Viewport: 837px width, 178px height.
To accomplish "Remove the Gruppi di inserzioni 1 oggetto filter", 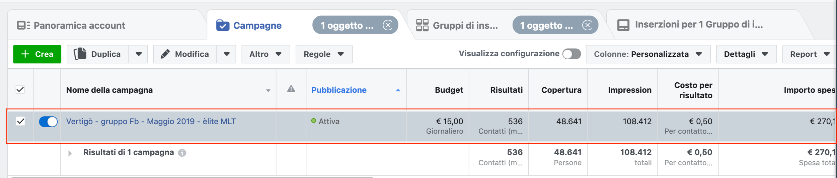I will point(587,25).
